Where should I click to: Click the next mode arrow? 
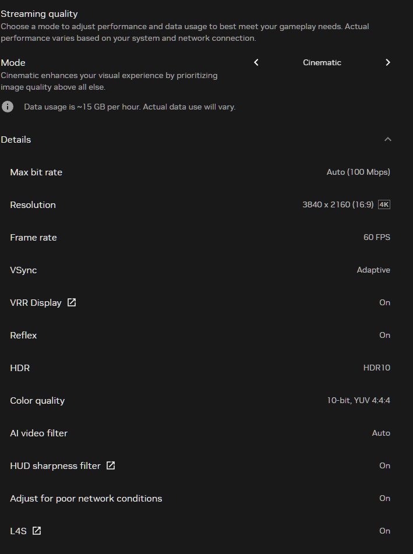pos(388,62)
